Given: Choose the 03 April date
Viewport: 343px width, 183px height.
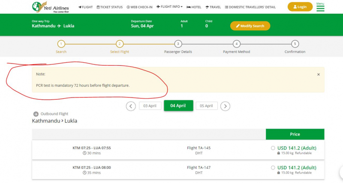Looking at the screenshot, I should (150, 106).
